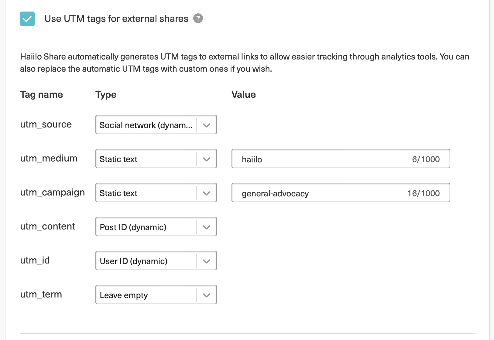Image resolution: width=494 pixels, height=340 pixels.
Task: Click the utm_content dropdown chevron arrow
Action: [207, 227]
